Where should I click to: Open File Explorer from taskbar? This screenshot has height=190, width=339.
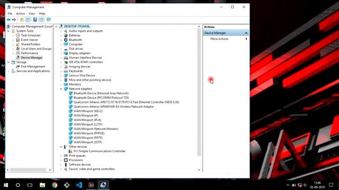42,185
